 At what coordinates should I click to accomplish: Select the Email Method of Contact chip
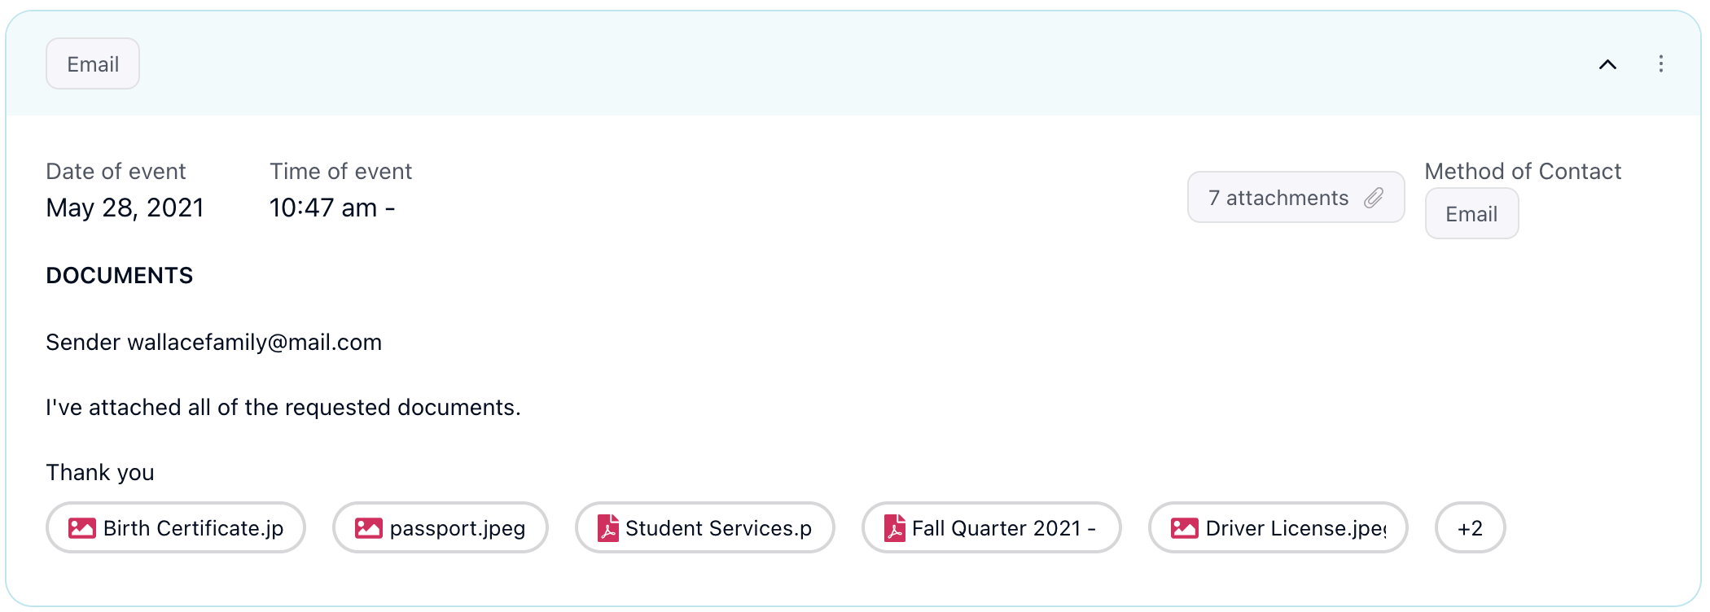tap(1471, 214)
